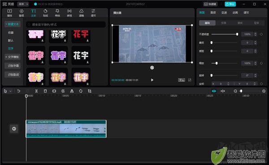Screen dimensions: 269x165
Task: Open the 收藏 favorites category
Action: coord(11,33)
